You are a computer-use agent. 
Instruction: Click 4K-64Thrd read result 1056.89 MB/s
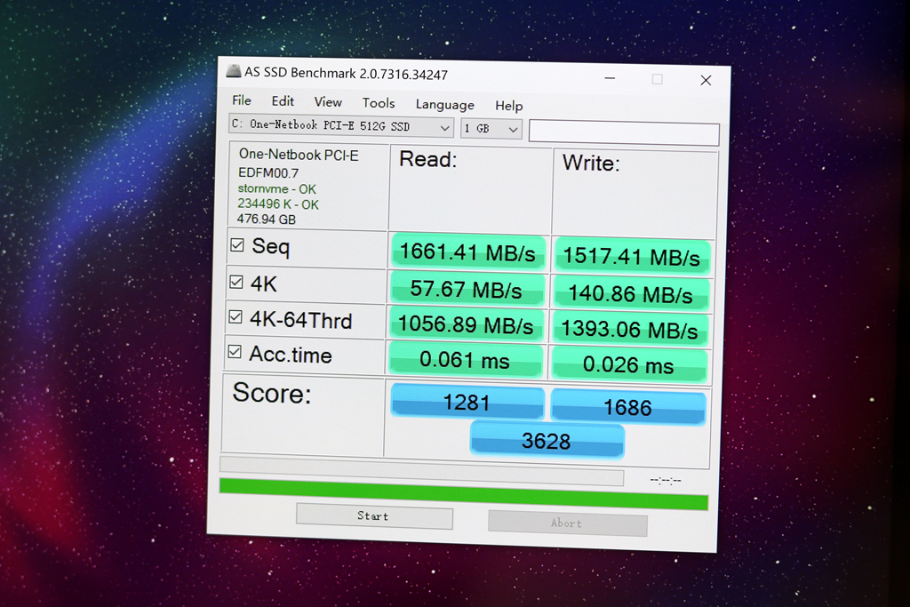(466, 324)
